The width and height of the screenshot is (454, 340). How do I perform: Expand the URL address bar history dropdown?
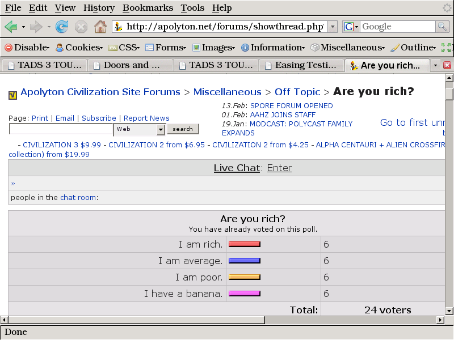pyautogui.click(x=333, y=27)
